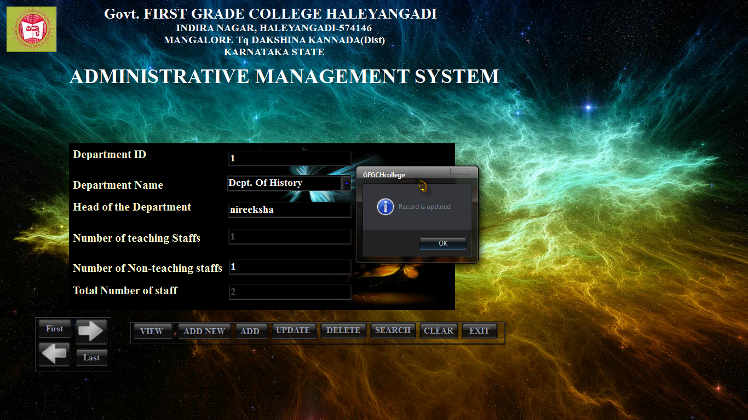Click the Head of the Department text field

coord(289,209)
